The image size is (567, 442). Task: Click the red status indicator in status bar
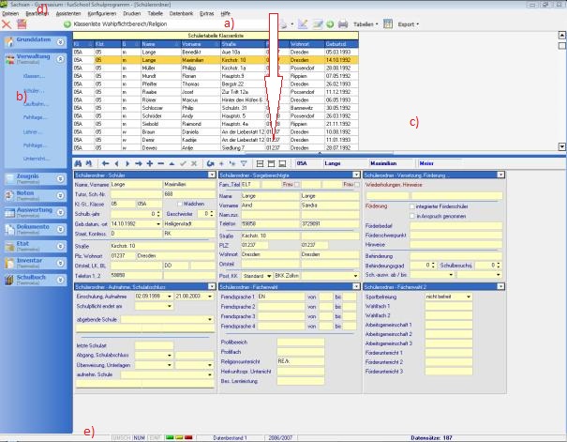coord(188,437)
